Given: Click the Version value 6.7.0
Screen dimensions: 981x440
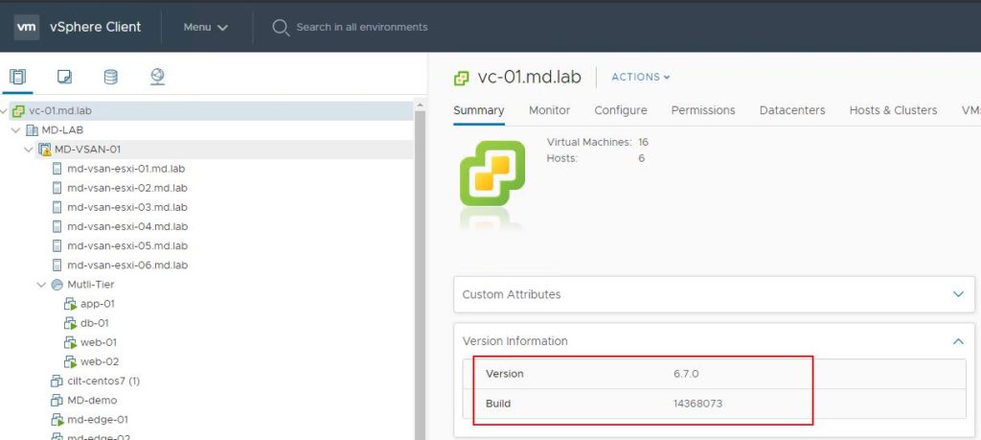Looking at the screenshot, I should (686, 374).
